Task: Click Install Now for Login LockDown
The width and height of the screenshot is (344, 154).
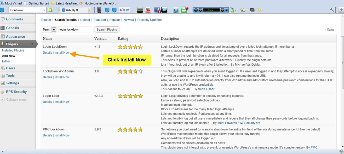Action: (62, 53)
